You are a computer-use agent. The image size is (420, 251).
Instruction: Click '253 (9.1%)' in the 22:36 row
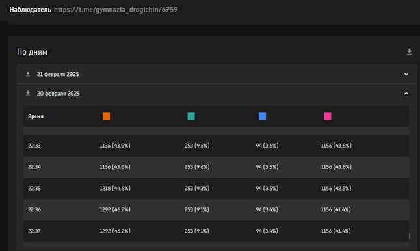tap(196, 209)
